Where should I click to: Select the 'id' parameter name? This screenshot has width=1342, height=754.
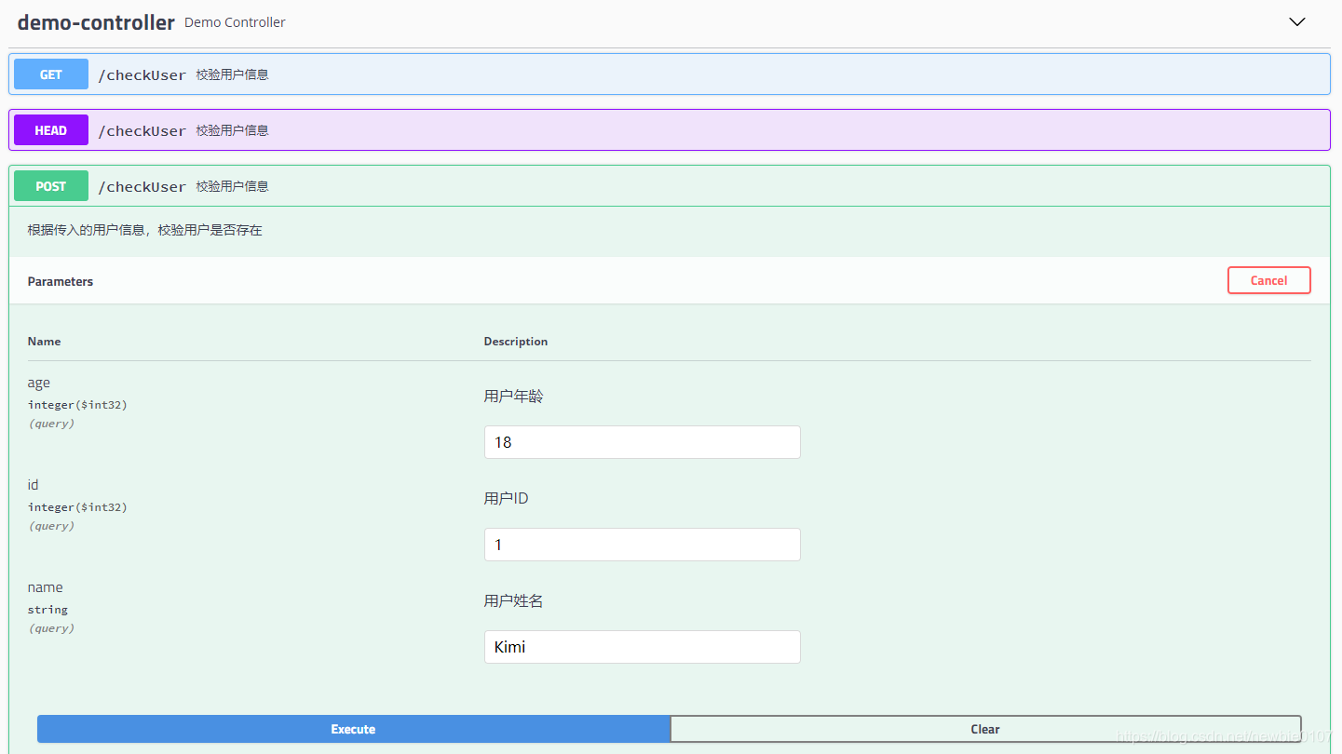point(34,485)
